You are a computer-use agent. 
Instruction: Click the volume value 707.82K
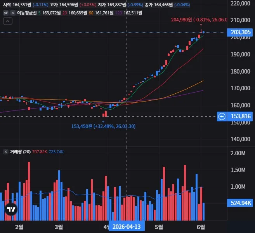click(40, 152)
